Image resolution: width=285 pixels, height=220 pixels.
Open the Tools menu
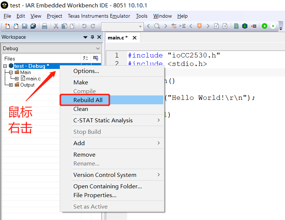142,16
